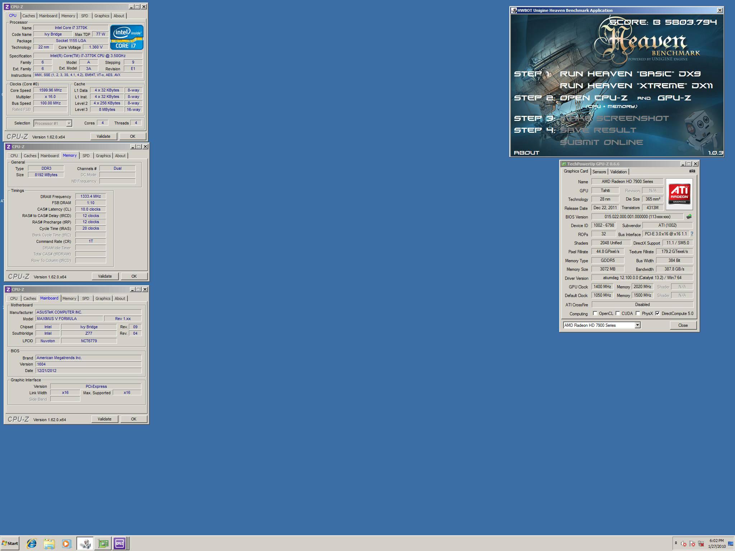Open the Bus Interface question mark help

coord(692,234)
